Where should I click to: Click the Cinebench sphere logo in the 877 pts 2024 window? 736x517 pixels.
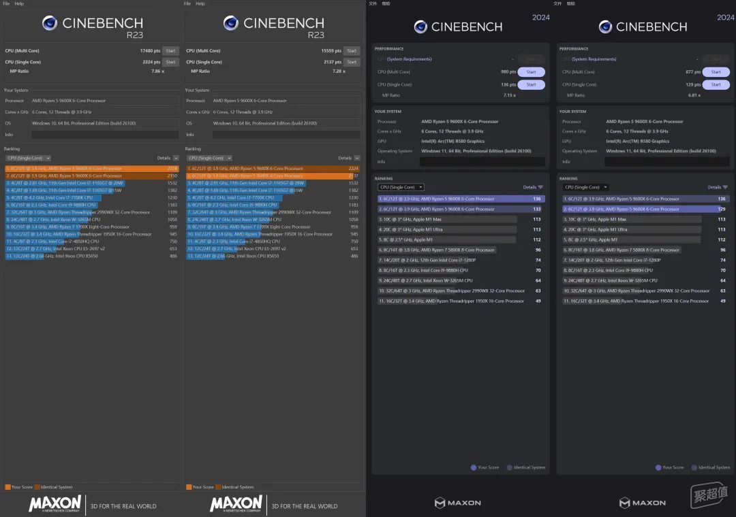pos(606,27)
